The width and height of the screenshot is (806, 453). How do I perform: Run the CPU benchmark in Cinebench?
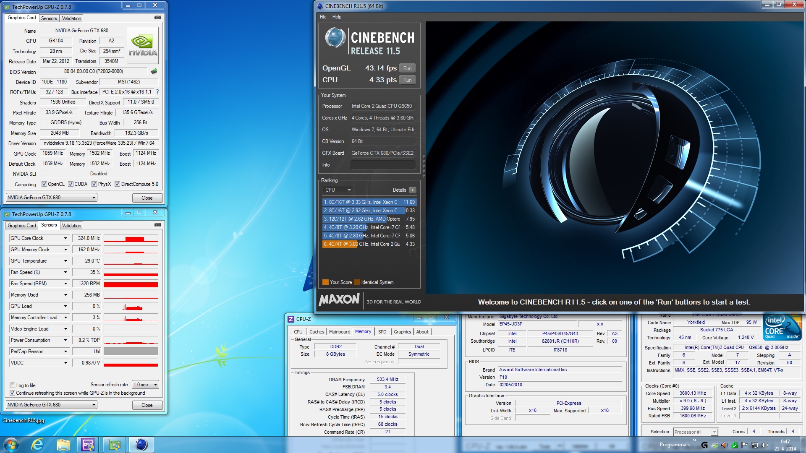tap(407, 80)
